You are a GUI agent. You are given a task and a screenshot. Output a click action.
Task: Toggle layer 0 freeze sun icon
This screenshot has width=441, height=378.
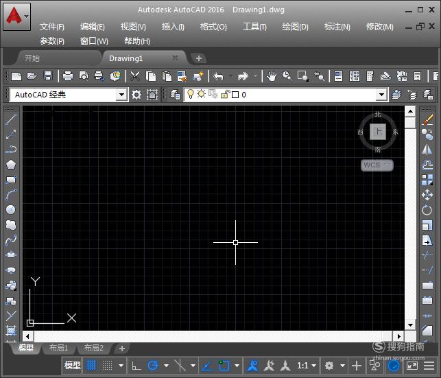click(x=201, y=94)
